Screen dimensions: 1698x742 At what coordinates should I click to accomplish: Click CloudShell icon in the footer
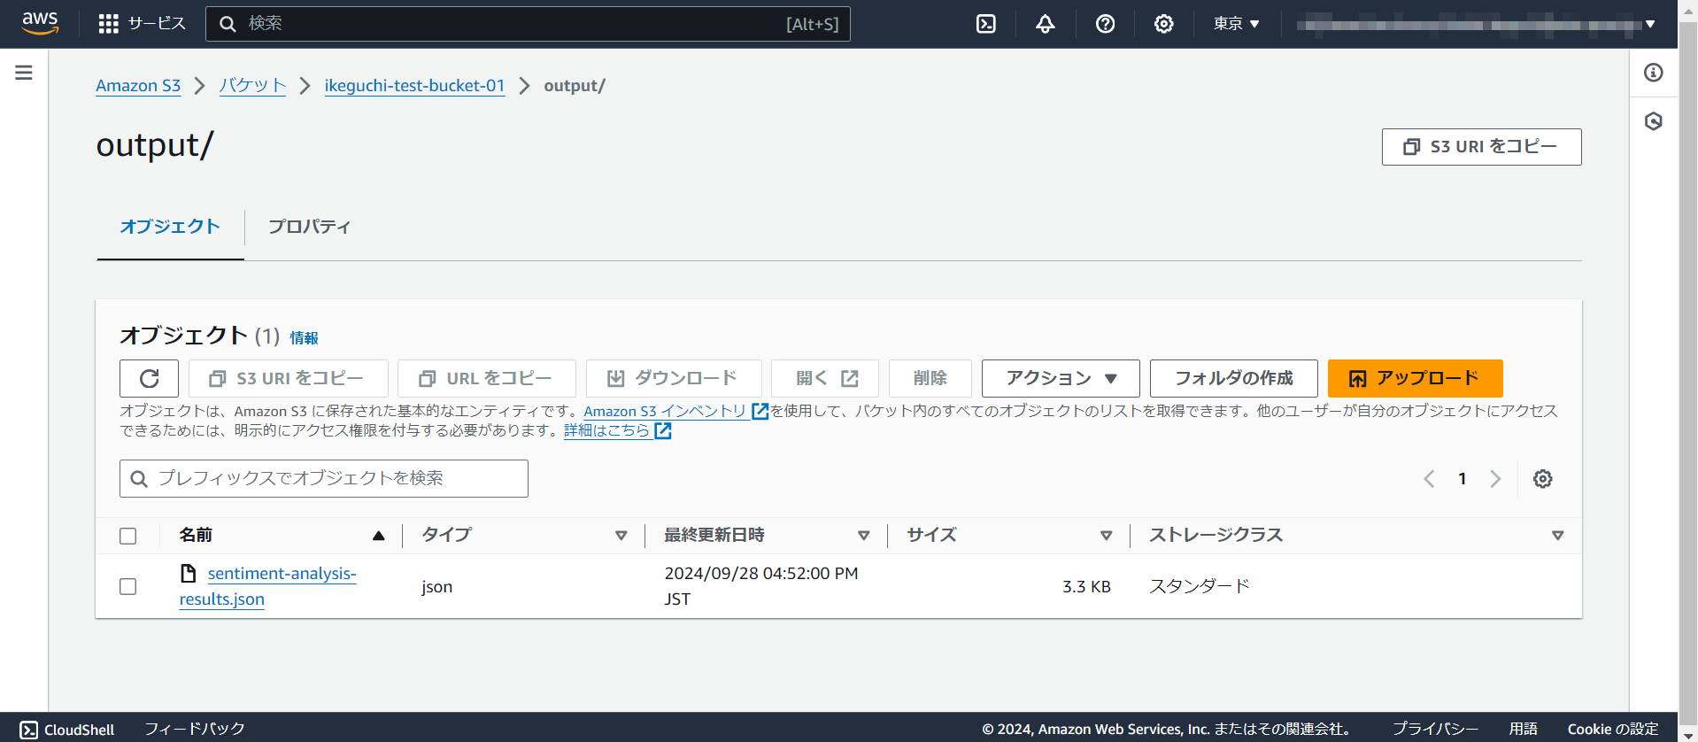click(29, 730)
